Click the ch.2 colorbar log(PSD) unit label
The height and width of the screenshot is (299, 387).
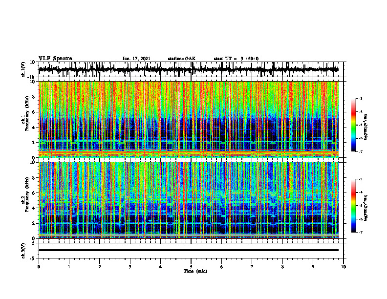pyautogui.click(x=366, y=208)
